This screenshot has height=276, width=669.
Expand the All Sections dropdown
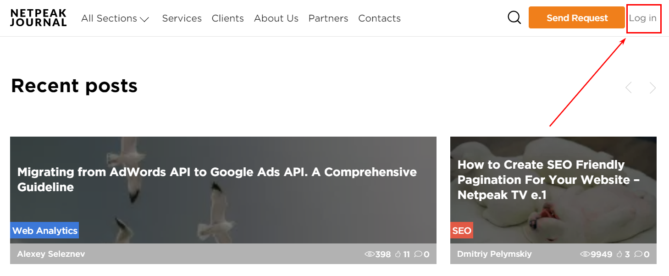tap(116, 18)
